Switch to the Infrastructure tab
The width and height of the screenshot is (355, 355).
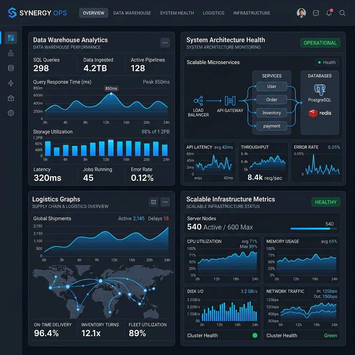[252, 13]
